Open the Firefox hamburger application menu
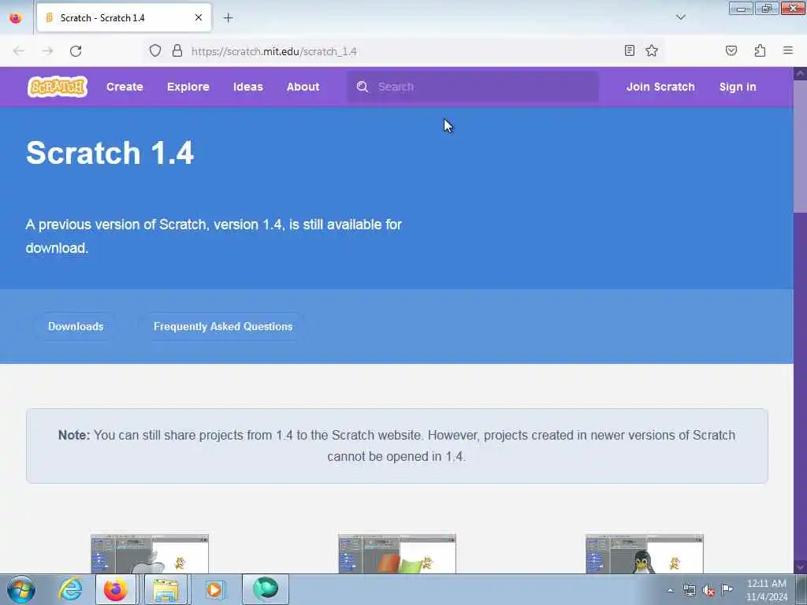Screen dimensions: 807x605 point(788,50)
